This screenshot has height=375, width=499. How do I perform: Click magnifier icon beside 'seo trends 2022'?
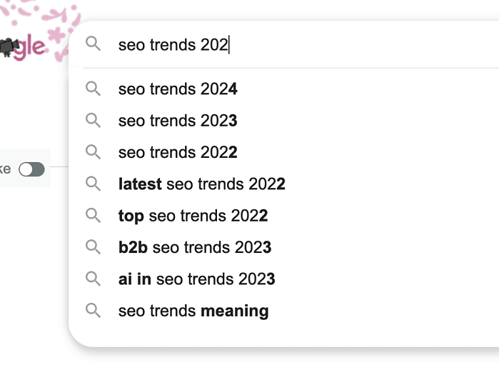point(93,152)
